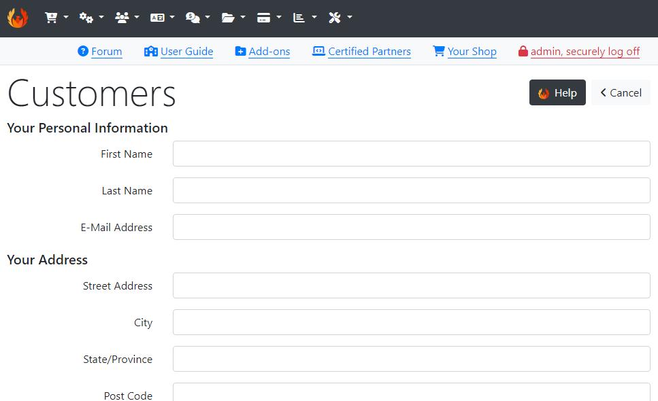Click the Help button
The image size is (658, 401).
pyautogui.click(x=557, y=92)
